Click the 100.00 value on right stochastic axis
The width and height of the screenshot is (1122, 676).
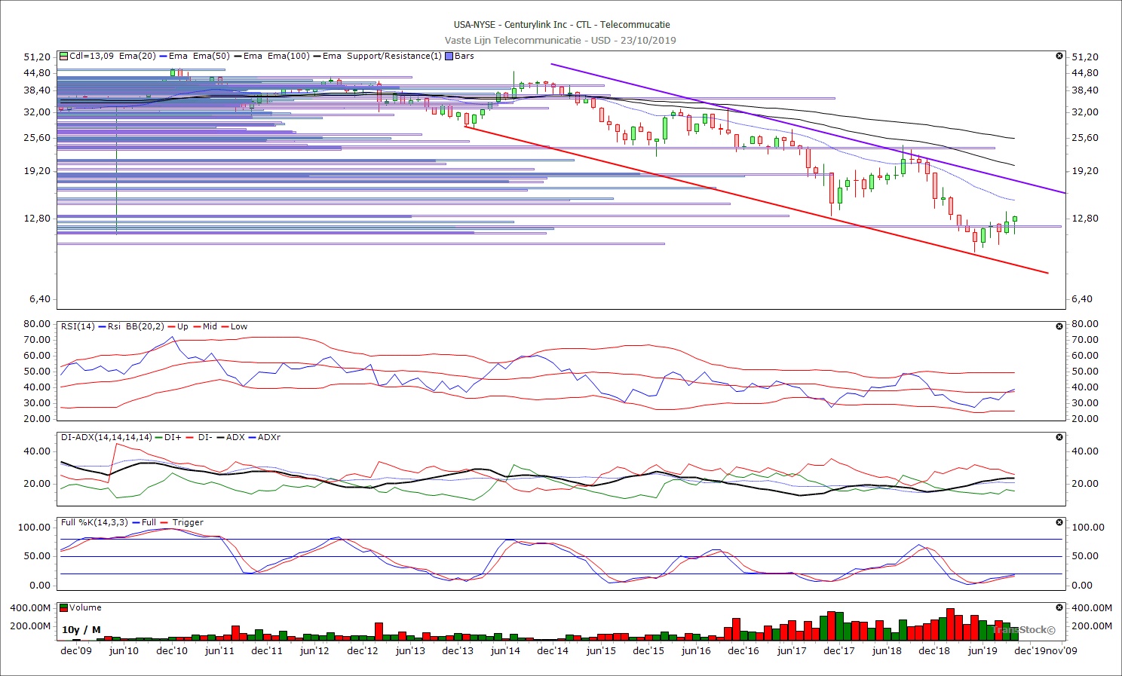(1088, 528)
